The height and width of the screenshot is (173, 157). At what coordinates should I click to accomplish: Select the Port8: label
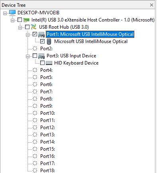coord(46,99)
